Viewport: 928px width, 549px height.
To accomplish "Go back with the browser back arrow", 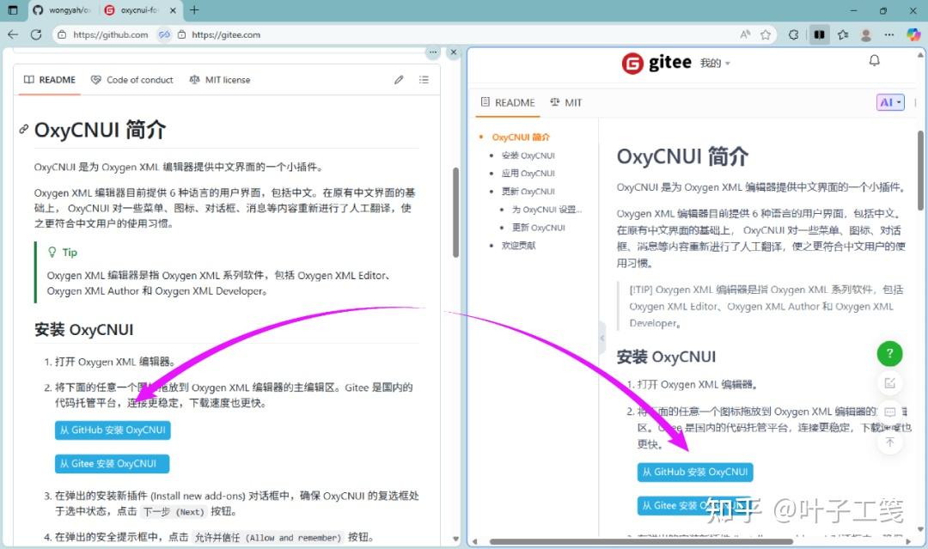I will (x=13, y=34).
